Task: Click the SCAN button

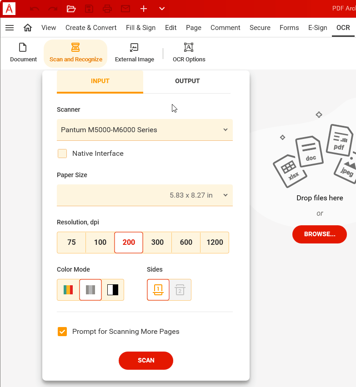Action: click(x=146, y=361)
